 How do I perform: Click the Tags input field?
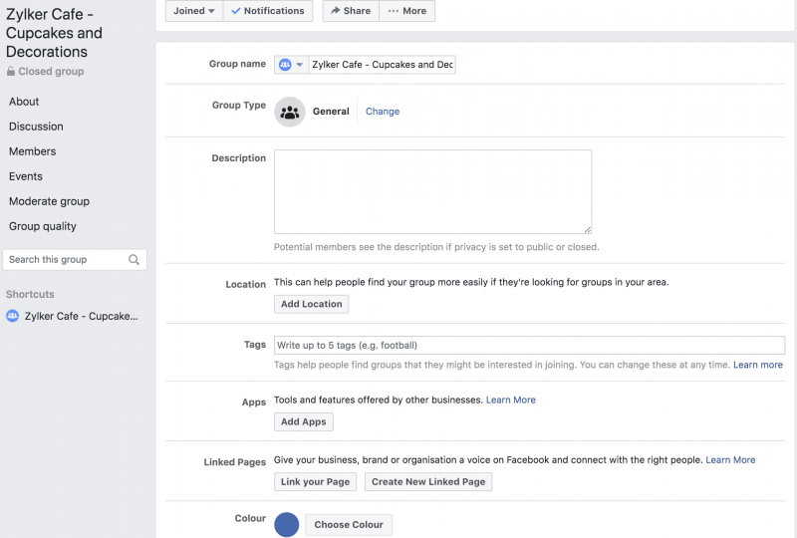pyautogui.click(x=529, y=346)
